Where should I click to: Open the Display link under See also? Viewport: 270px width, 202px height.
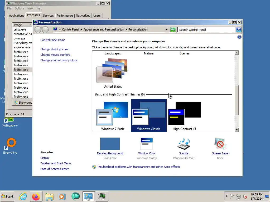[x=45, y=158]
